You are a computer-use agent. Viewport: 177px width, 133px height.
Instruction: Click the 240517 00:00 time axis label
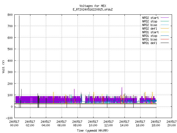pyautogui.click(x=14, y=123)
